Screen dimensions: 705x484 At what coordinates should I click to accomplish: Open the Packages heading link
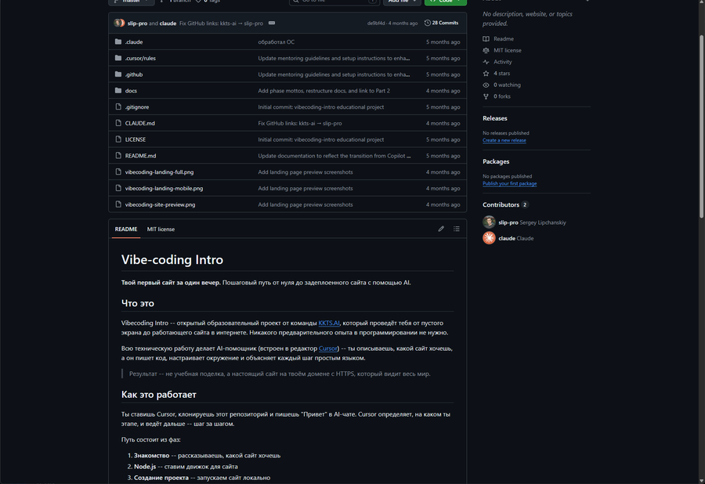point(496,161)
